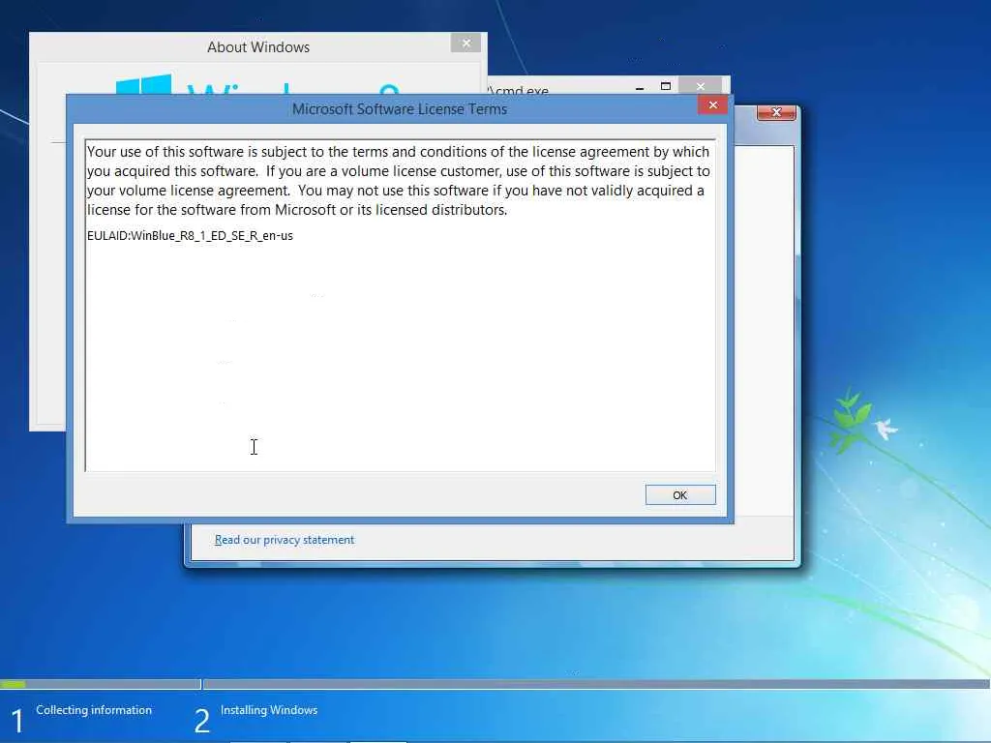991x743 pixels.
Task: Click the Installing Windows step label
Action: 269,710
